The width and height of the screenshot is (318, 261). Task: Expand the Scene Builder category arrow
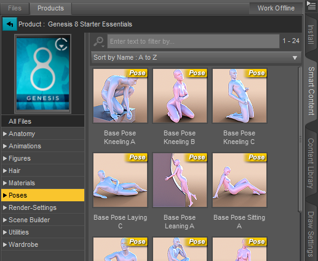5,220
